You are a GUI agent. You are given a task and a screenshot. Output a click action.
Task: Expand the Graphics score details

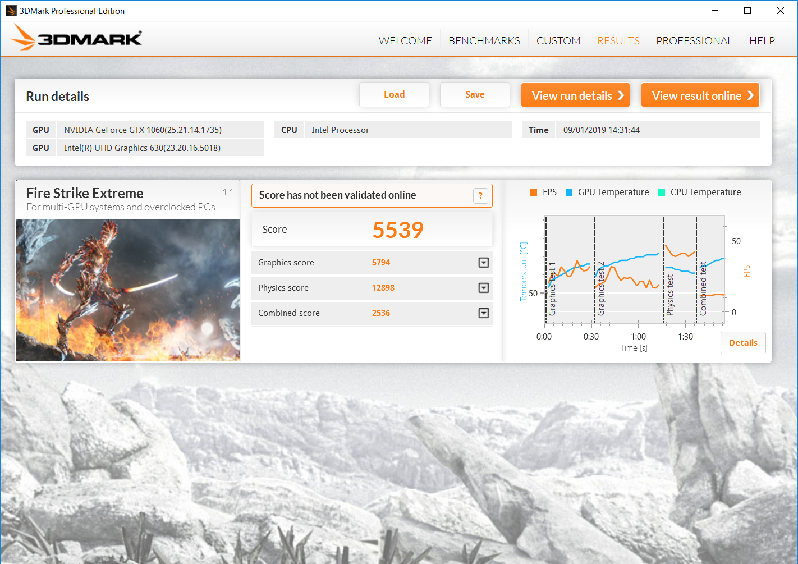point(484,263)
